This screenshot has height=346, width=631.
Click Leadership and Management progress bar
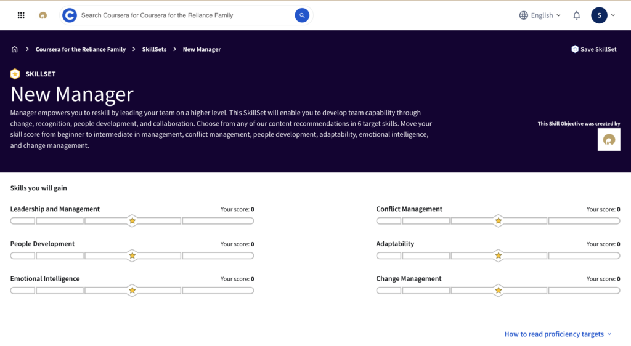click(x=132, y=220)
